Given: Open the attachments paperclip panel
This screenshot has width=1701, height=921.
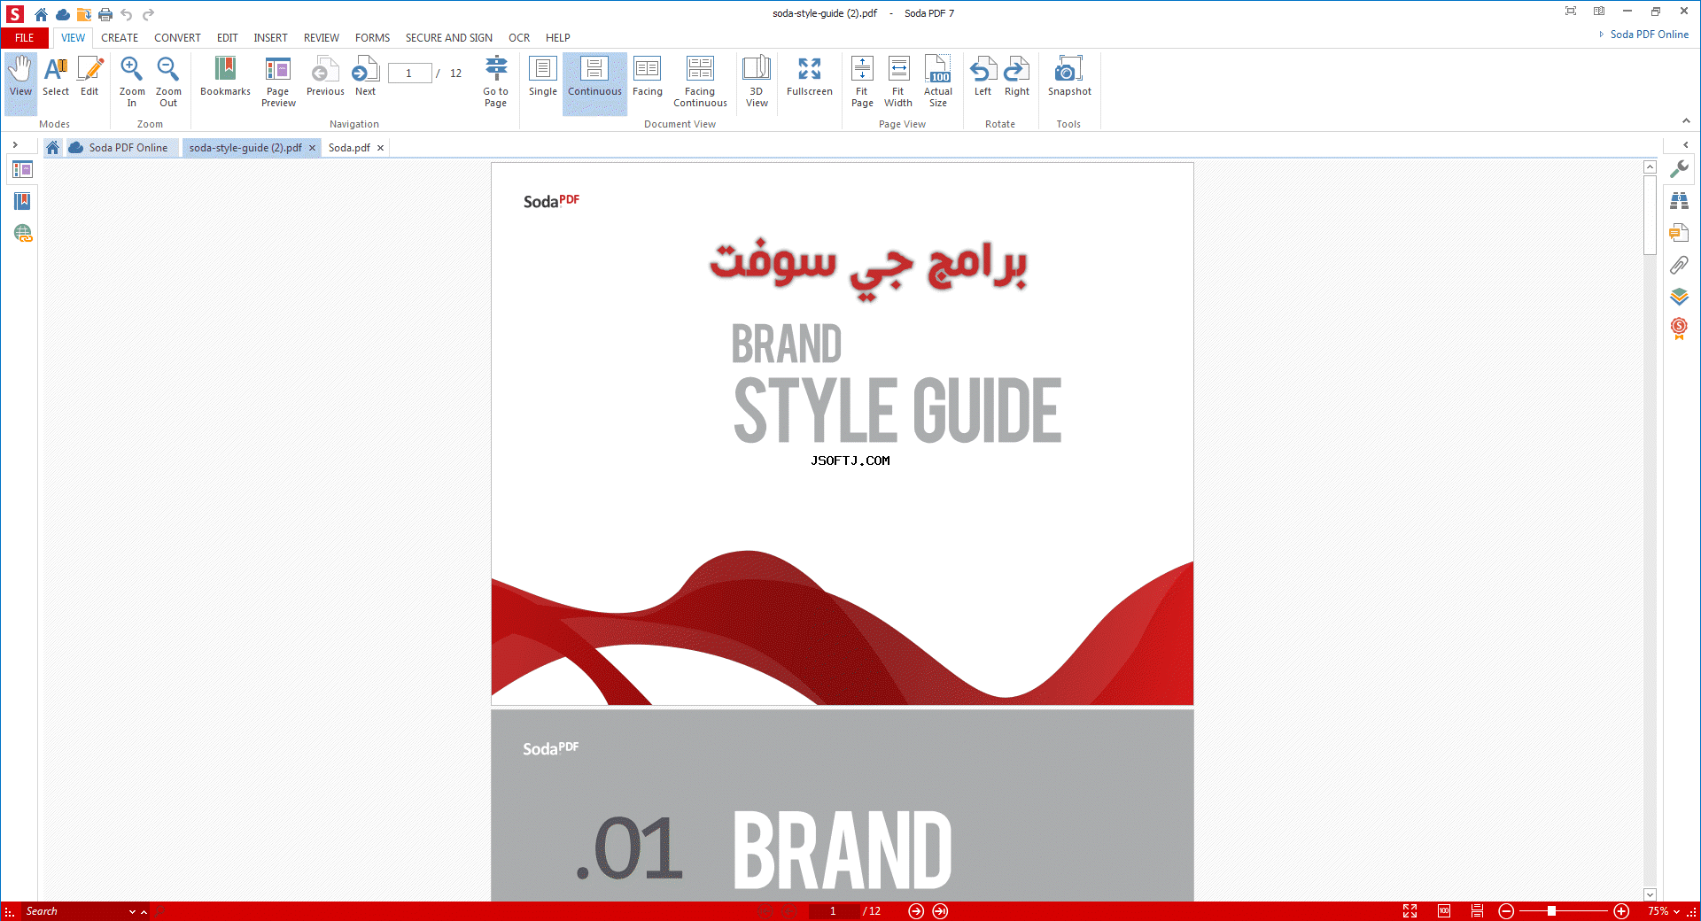Looking at the screenshot, I should point(1679,265).
